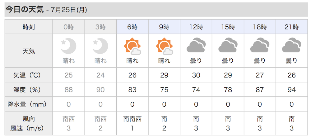This screenshot has height=137, width=311.
Task: Click the 気温（℃） row label
Action: 29,75
